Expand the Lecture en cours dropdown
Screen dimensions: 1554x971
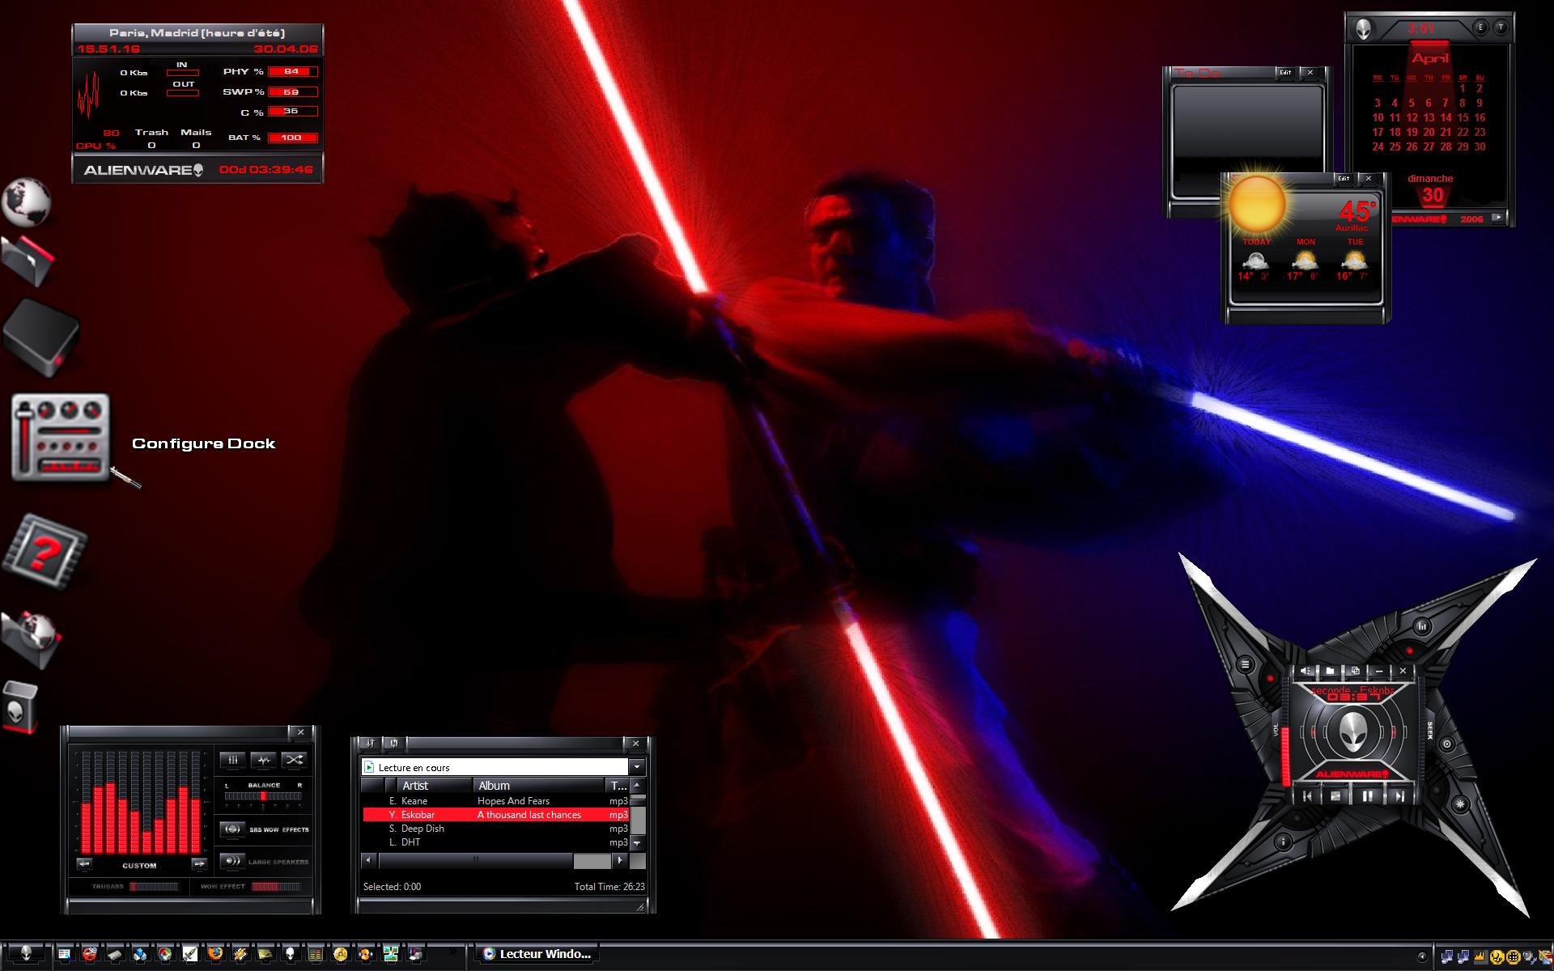637,767
